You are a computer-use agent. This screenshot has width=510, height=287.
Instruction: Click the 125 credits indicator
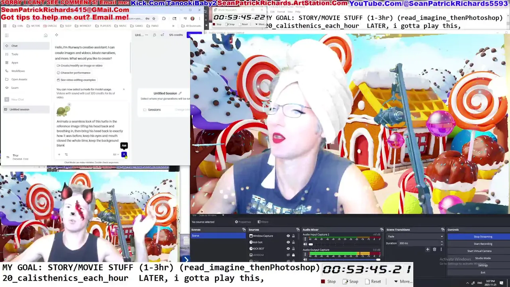[x=176, y=35]
